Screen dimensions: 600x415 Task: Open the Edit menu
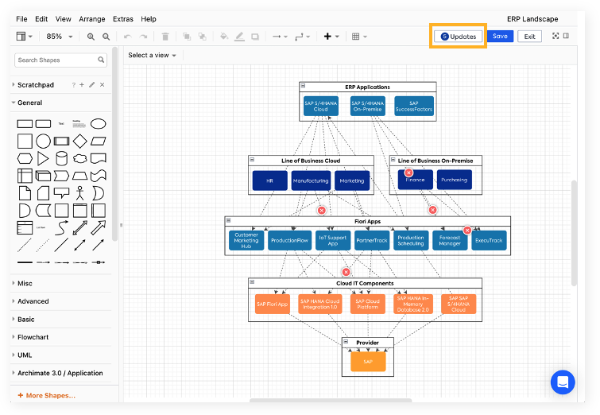(41, 19)
